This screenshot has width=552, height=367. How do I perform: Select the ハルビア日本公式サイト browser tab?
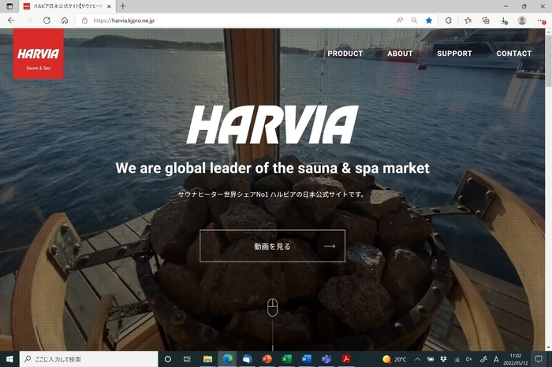[x=63, y=6]
